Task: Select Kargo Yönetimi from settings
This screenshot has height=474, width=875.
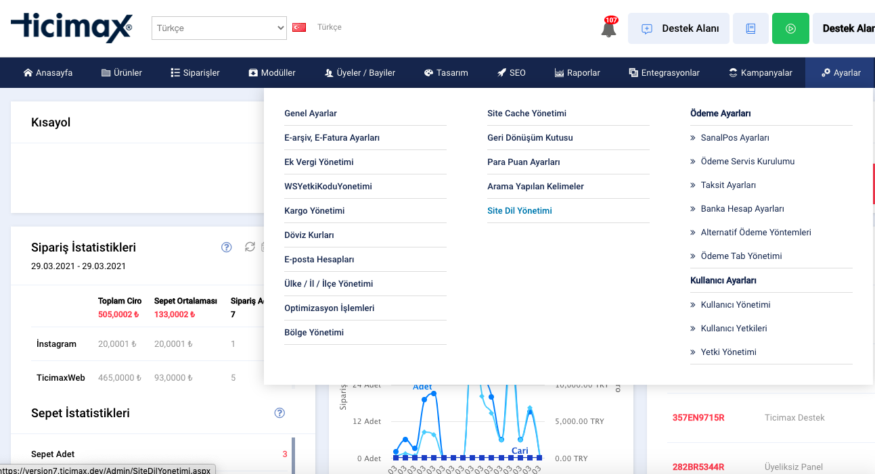Action: [315, 211]
